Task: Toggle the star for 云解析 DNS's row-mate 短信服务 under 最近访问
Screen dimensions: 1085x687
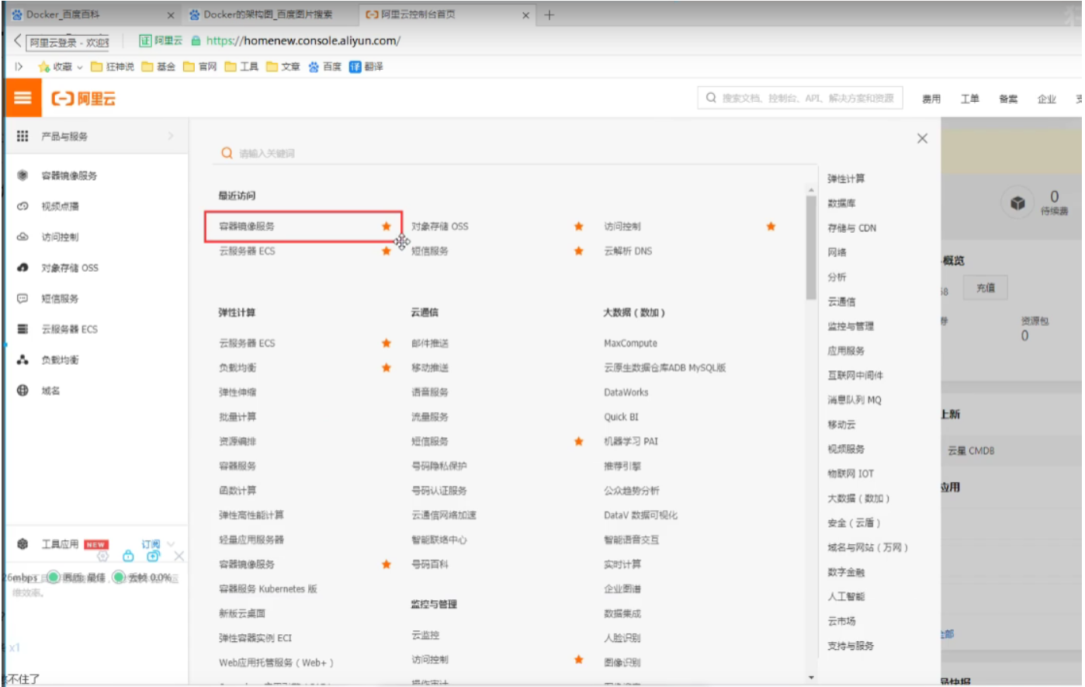Action: point(578,251)
